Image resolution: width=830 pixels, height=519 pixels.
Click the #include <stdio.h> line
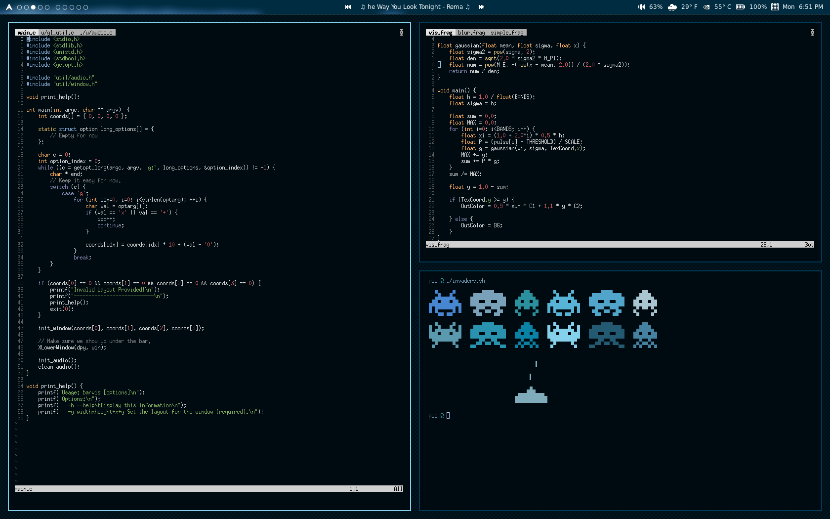pyautogui.click(x=53, y=39)
